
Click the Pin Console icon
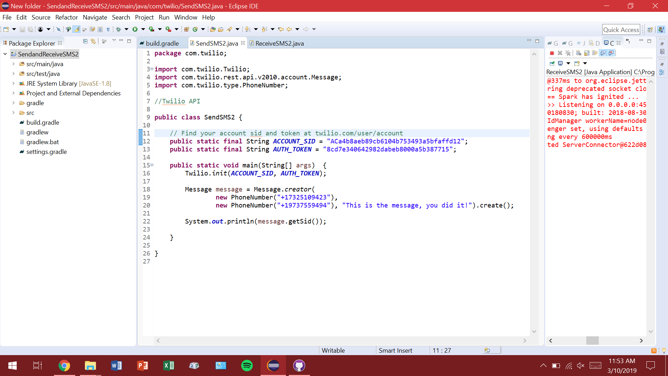click(552, 63)
